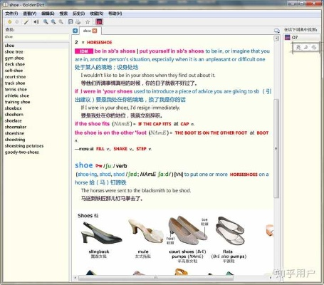Open the 帮助(H) menu
The image size is (324, 285).
(x=115, y=14)
